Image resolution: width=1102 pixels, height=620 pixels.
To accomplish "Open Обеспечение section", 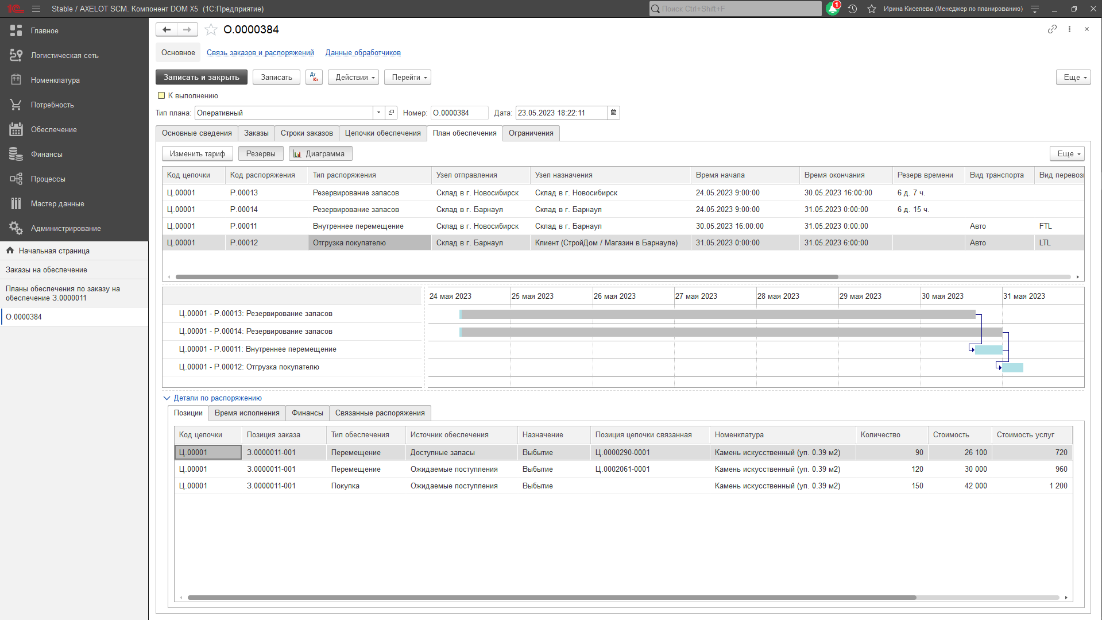I will [x=74, y=129].
